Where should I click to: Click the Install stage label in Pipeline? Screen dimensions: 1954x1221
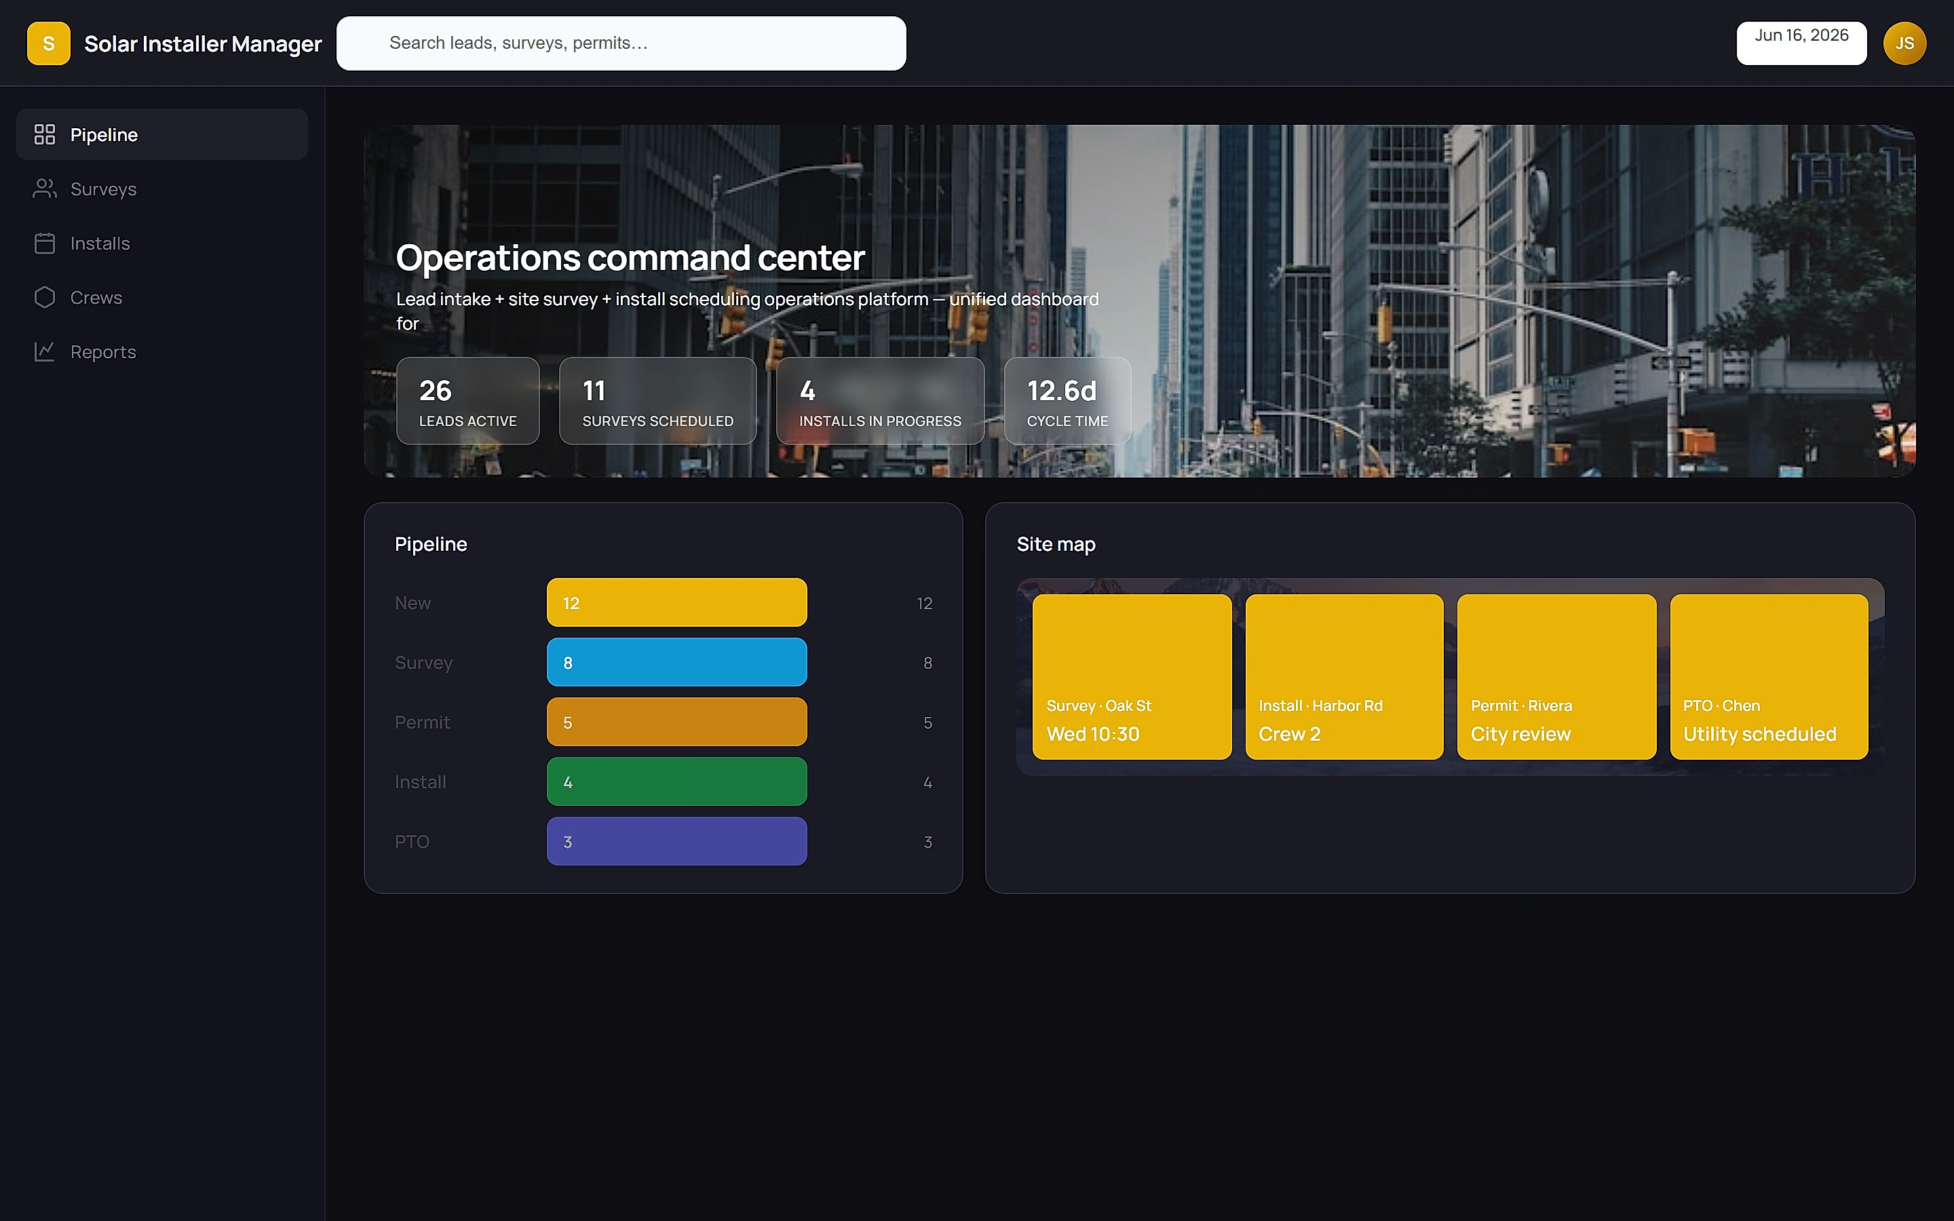(x=420, y=783)
